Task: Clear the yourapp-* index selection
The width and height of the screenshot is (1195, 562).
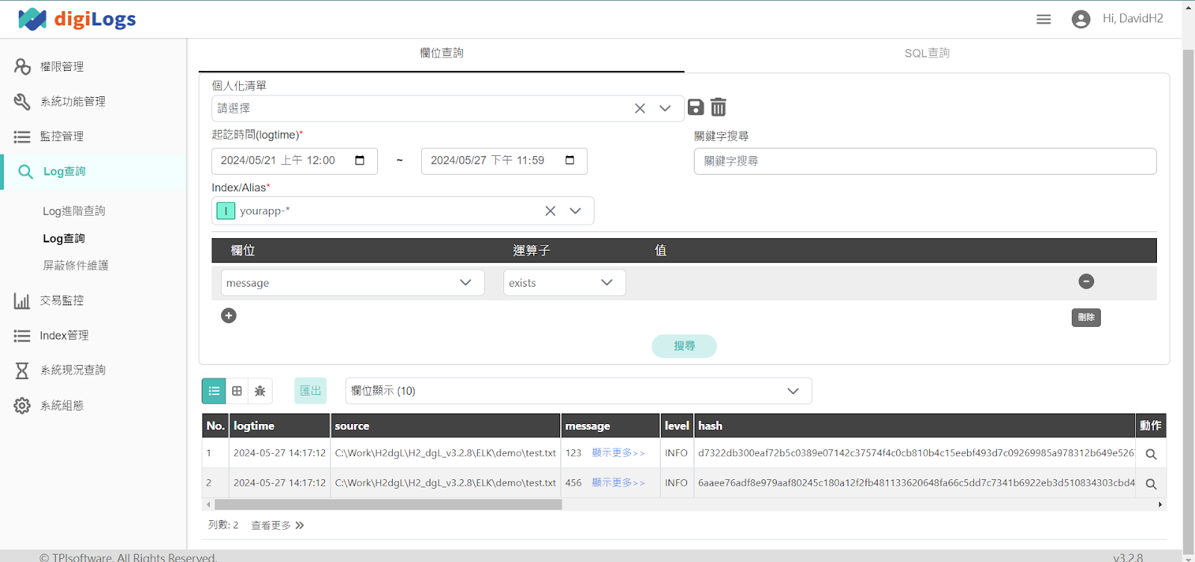Action: tap(550, 211)
